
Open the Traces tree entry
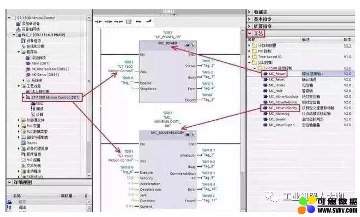(31, 143)
